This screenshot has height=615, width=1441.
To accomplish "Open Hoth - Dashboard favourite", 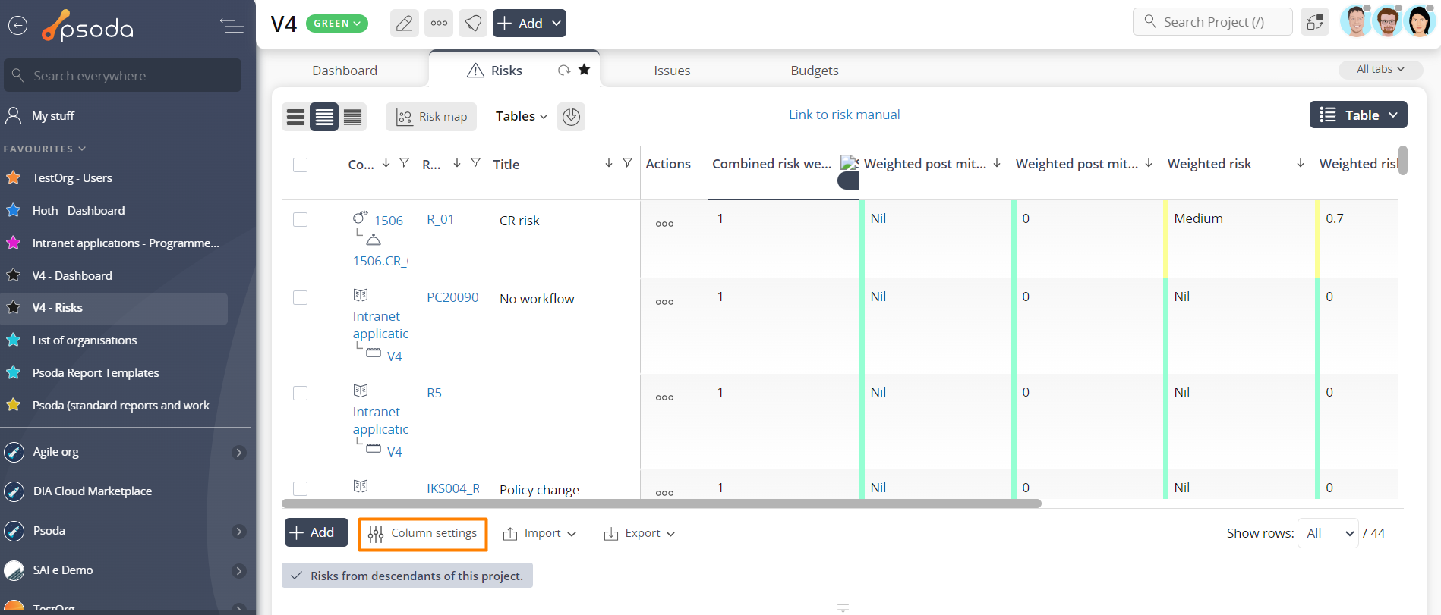I will tap(78, 210).
